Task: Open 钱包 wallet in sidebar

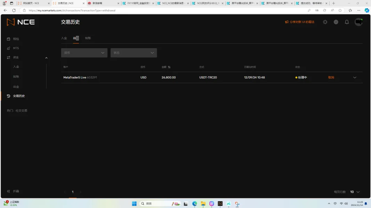Action: point(16,39)
